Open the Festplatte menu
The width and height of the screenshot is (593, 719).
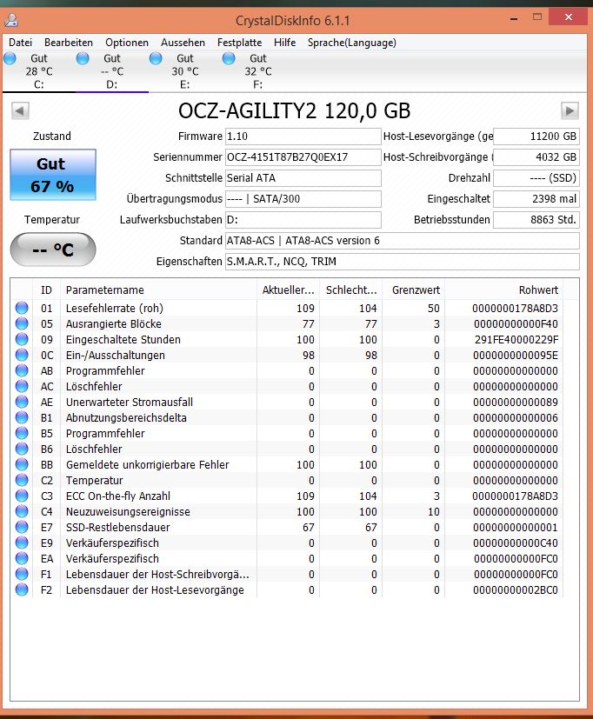coord(239,43)
